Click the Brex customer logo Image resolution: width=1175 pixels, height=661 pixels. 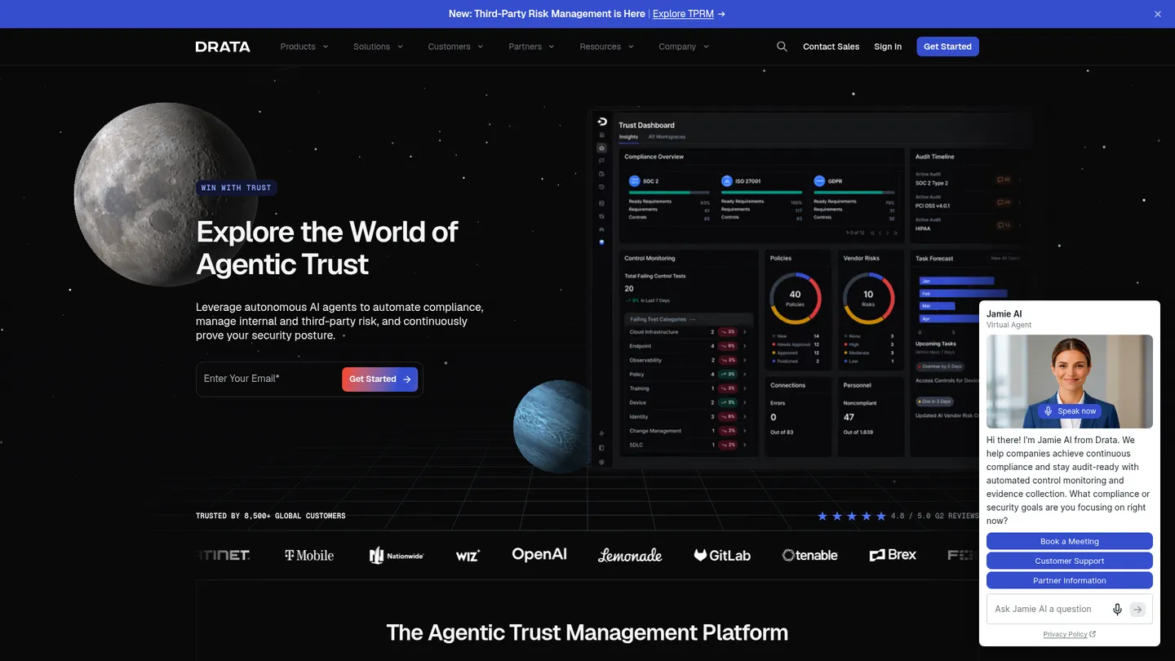tap(893, 555)
